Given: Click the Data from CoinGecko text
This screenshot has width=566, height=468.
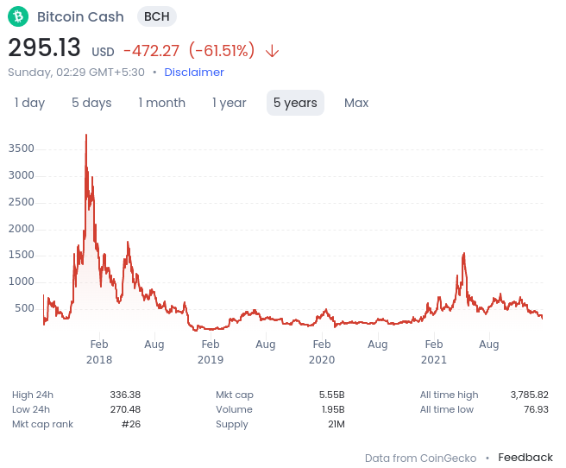Looking at the screenshot, I should coord(420,458).
